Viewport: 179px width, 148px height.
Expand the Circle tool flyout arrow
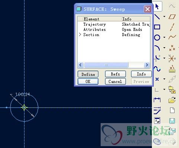(165, 37)
